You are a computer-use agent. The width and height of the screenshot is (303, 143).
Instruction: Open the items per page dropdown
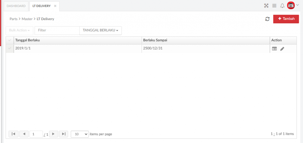[80, 134]
